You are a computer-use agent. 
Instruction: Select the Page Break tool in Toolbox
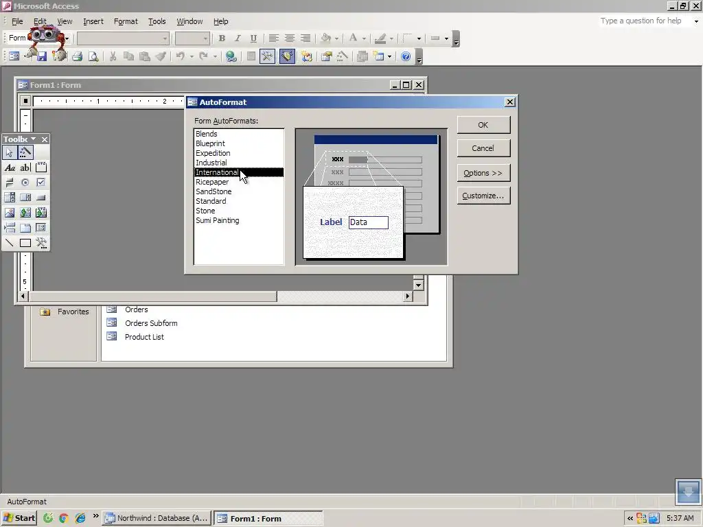click(10, 228)
